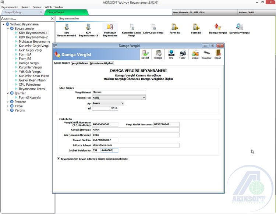Open KDV Beyannamesi-2 toolbar icon

click(x=88, y=30)
